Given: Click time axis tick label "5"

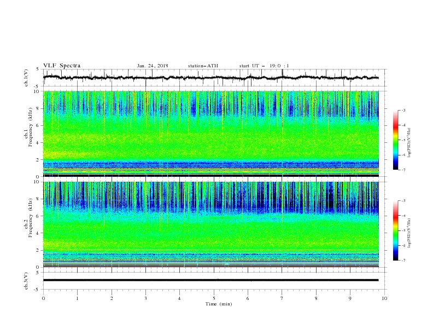Looking at the screenshot, I should pyautogui.click(x=214, y=298).
